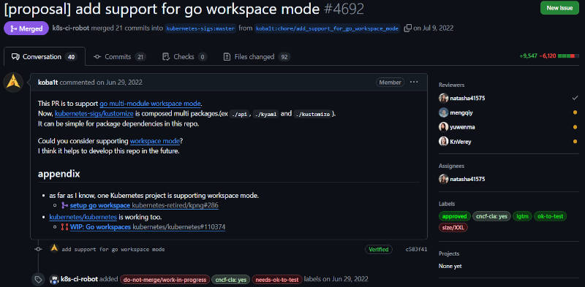The width and height of the screenshot is (585, 287).
Task: Click the merged pull request icon link
Action: click(x=64, y=205)
